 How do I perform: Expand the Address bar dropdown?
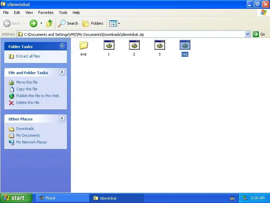(247, 34)
